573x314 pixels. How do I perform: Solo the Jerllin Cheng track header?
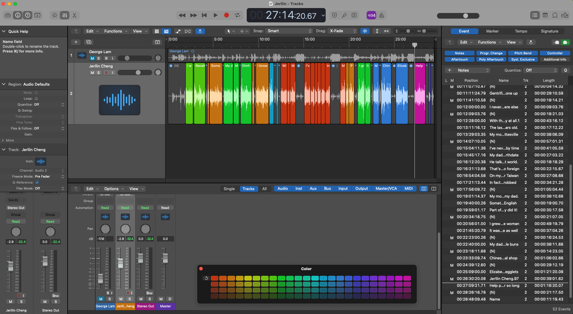pyautogui.click(x=99, y=73)
